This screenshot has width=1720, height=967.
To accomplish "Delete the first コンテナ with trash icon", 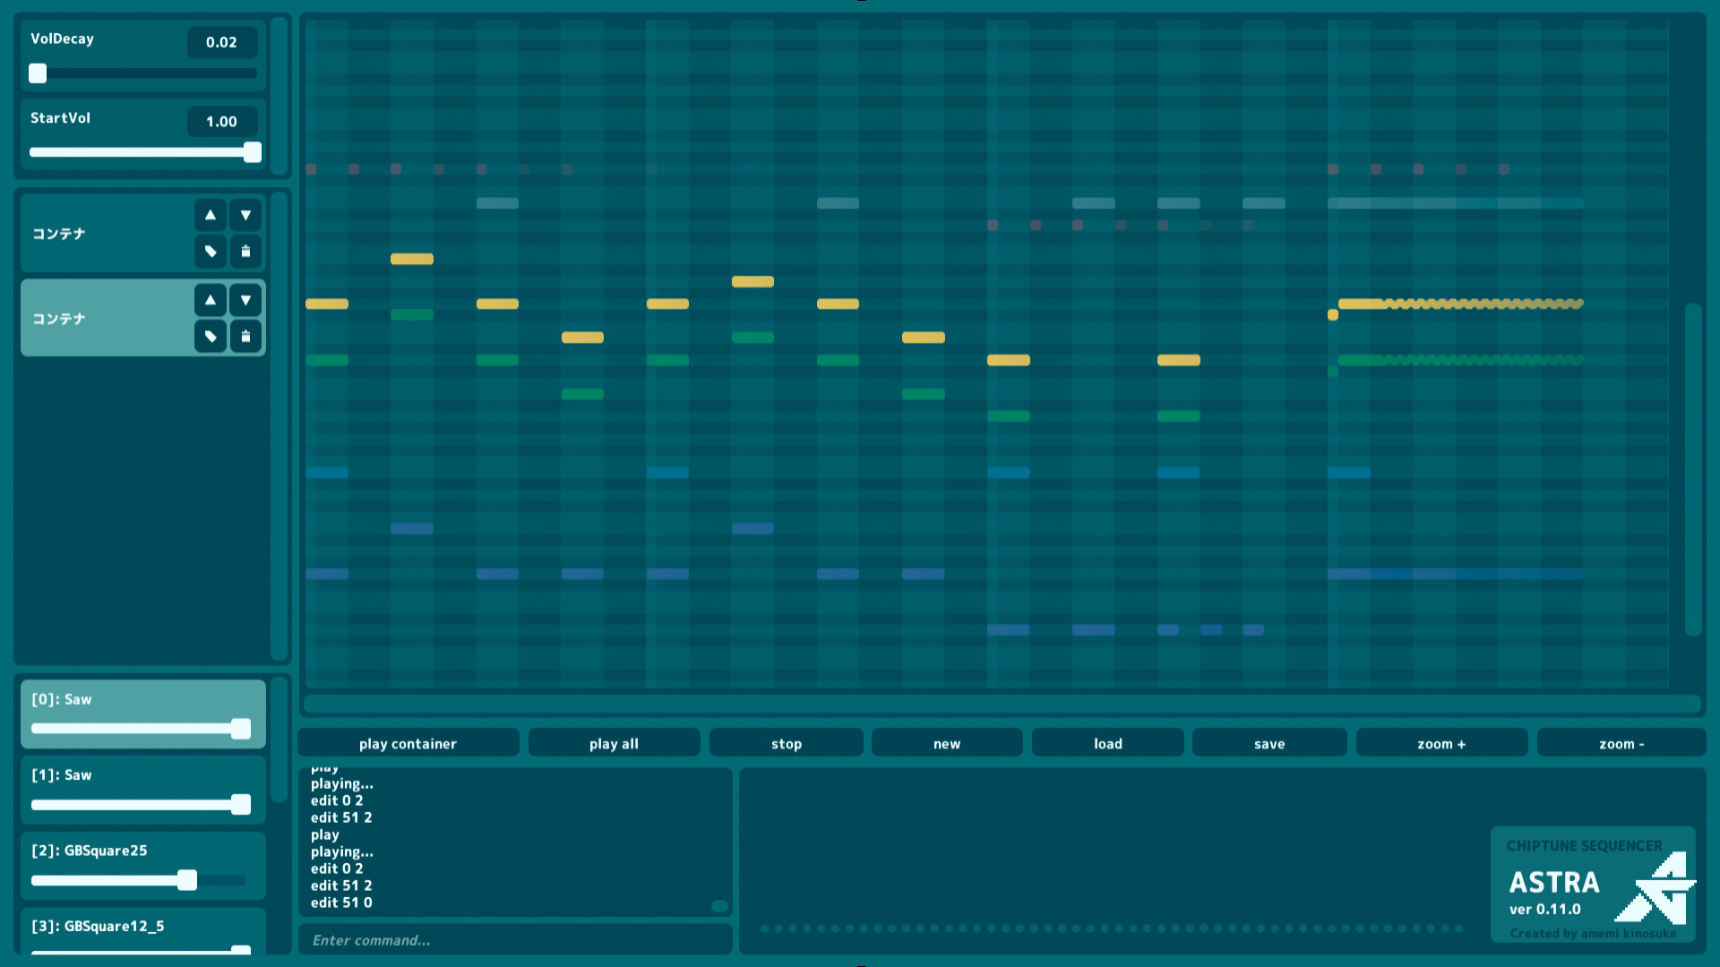I will (245, 252).
